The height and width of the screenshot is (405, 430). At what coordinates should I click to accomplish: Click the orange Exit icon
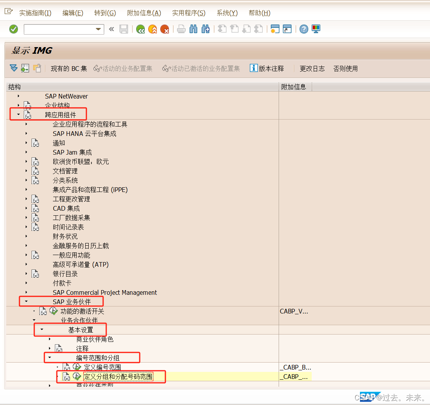click(x=153, y=29)
